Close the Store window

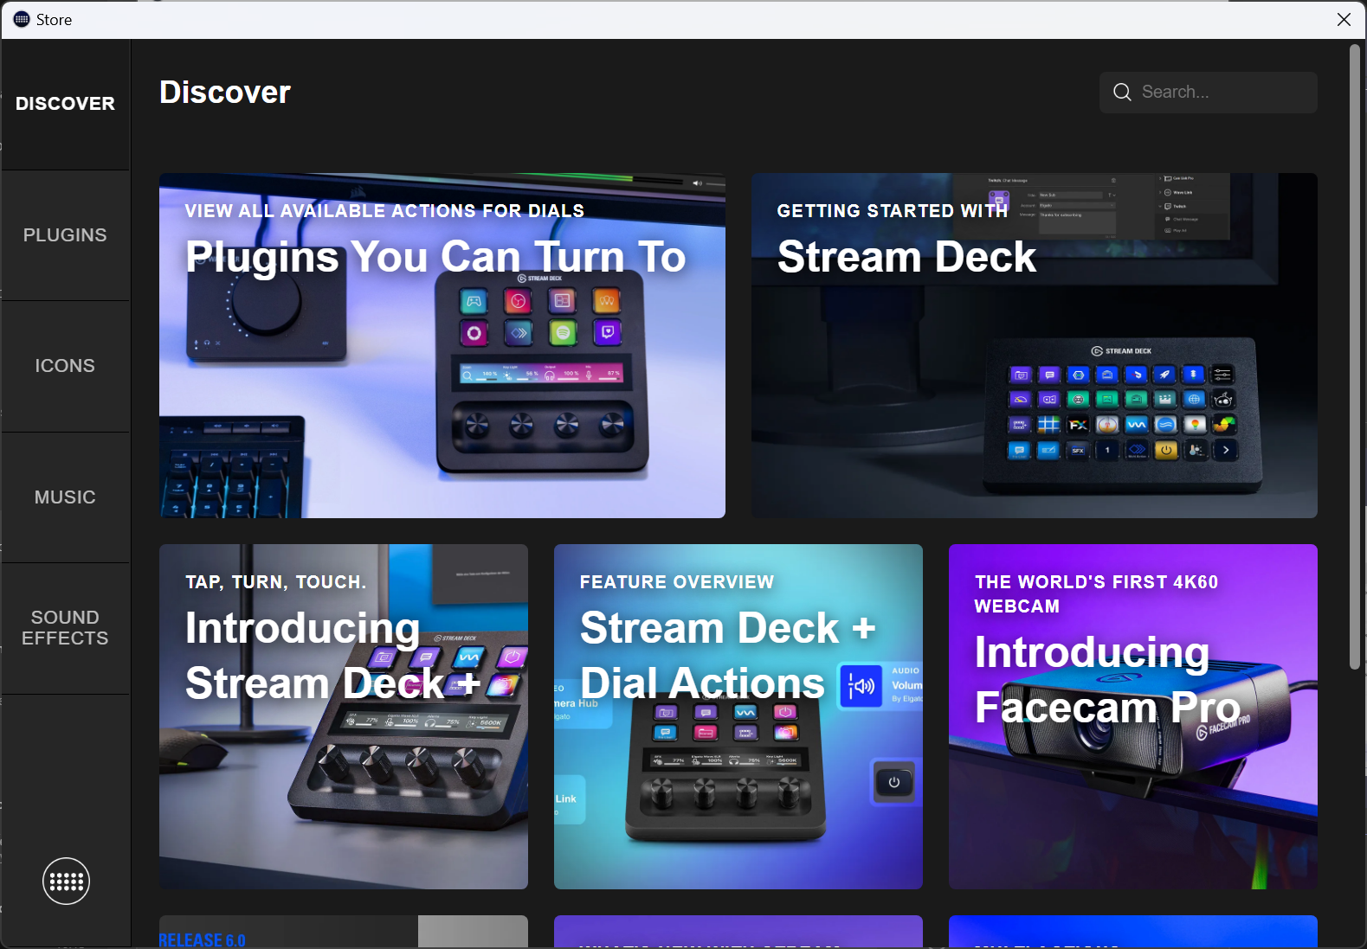1344,19
